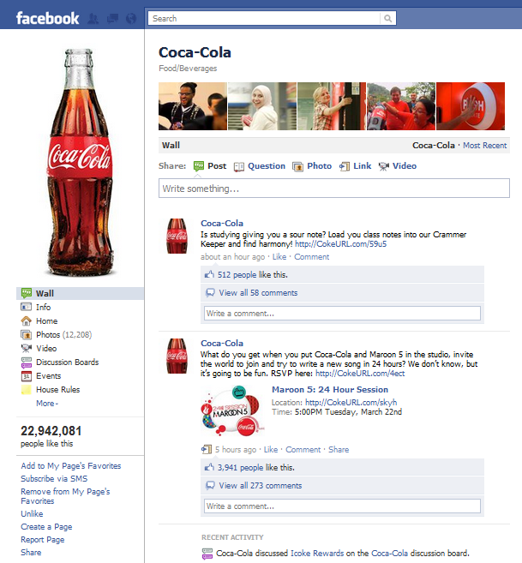The image size is (522, 563).
Task: Open notifications globe icon in header
Action: click(x=131, y=18)
